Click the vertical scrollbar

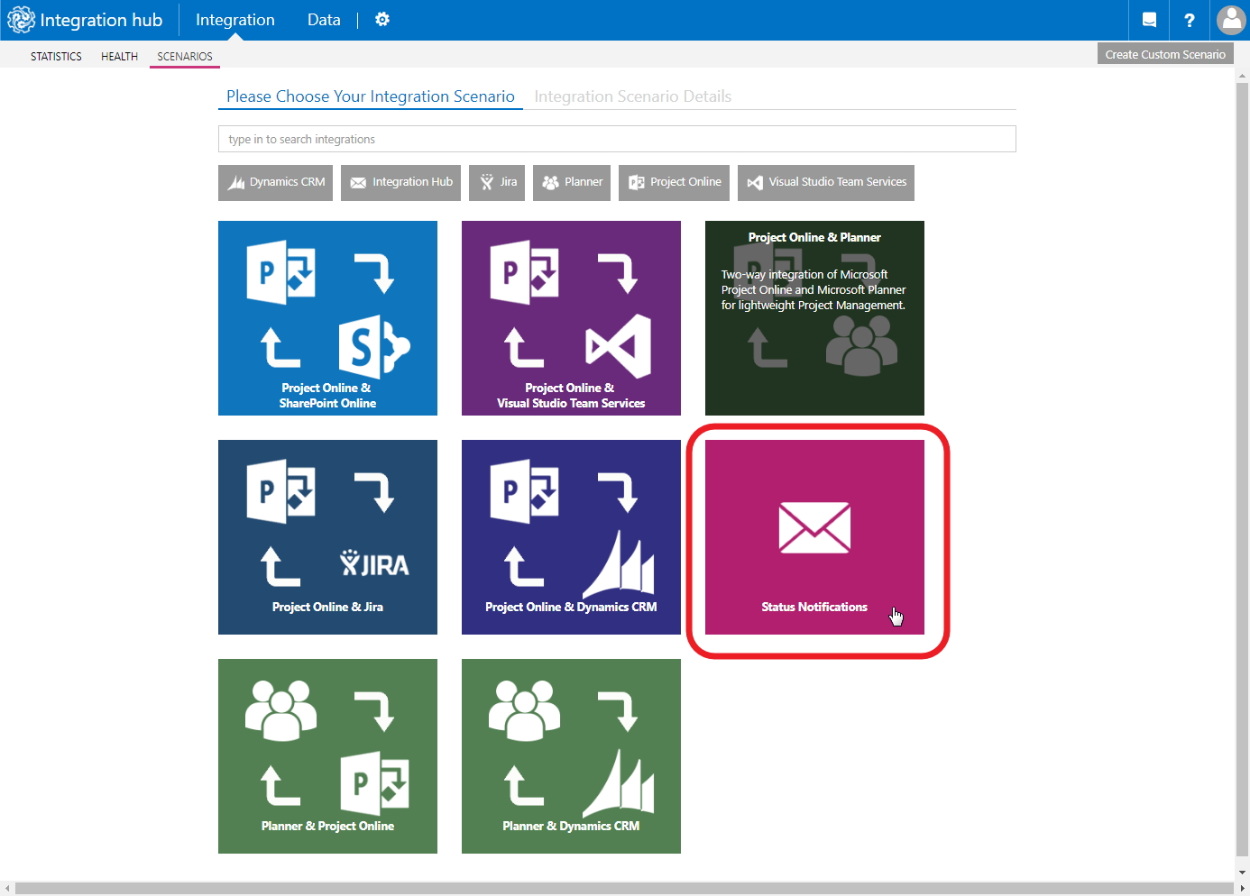[1242, 469]
